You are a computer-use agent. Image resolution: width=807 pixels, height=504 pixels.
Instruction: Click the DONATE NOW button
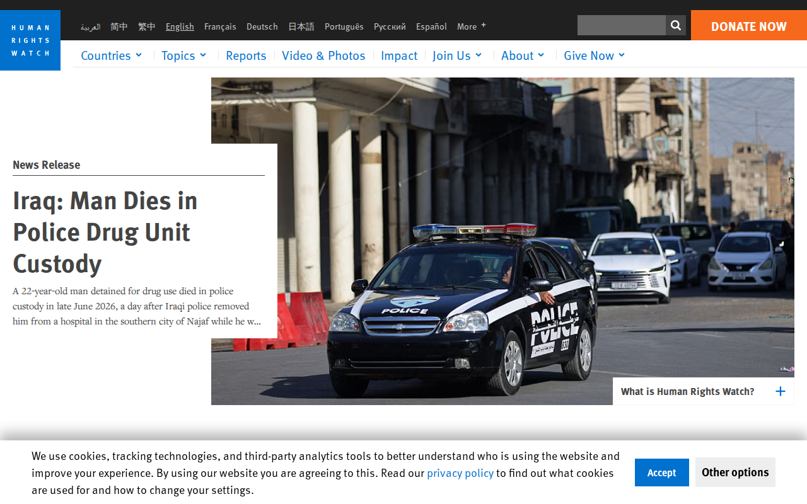tap(749, 25)
